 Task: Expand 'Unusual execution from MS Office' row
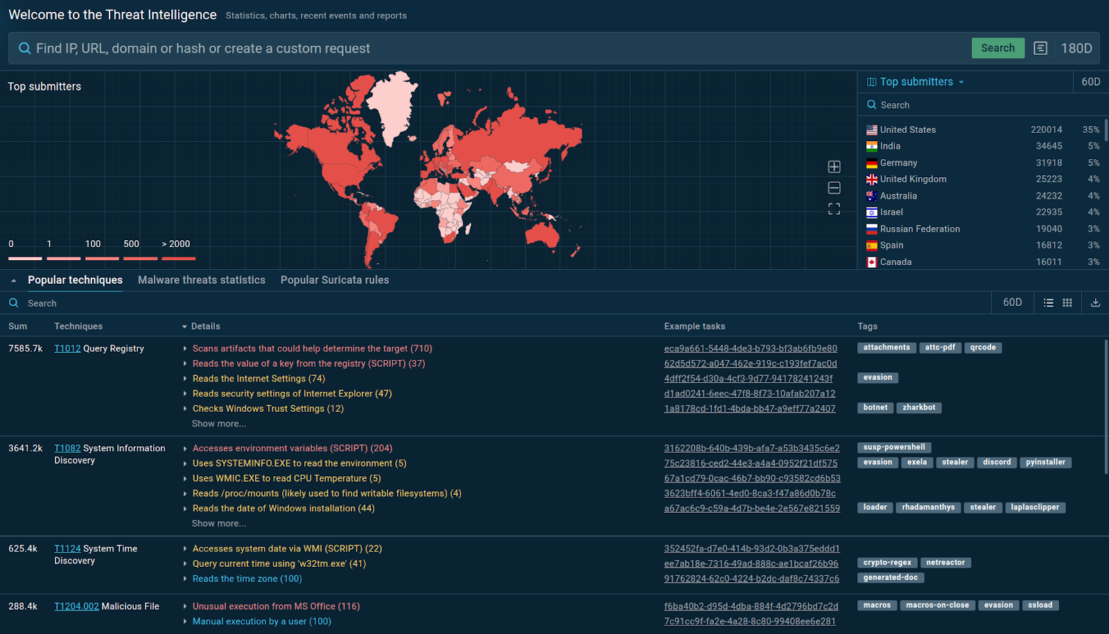(185, 606)
